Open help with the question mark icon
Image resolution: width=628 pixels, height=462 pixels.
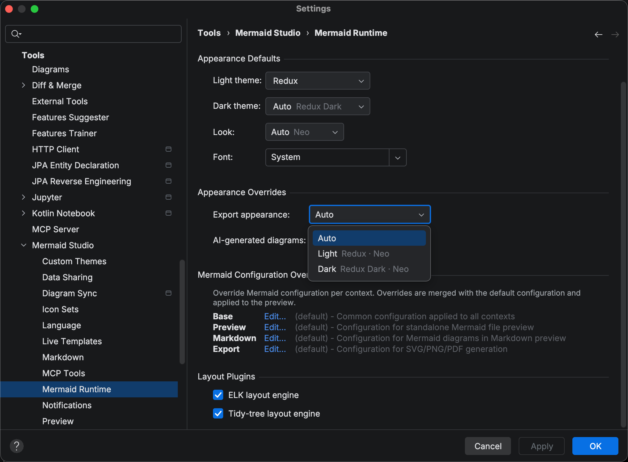point(17,446)
